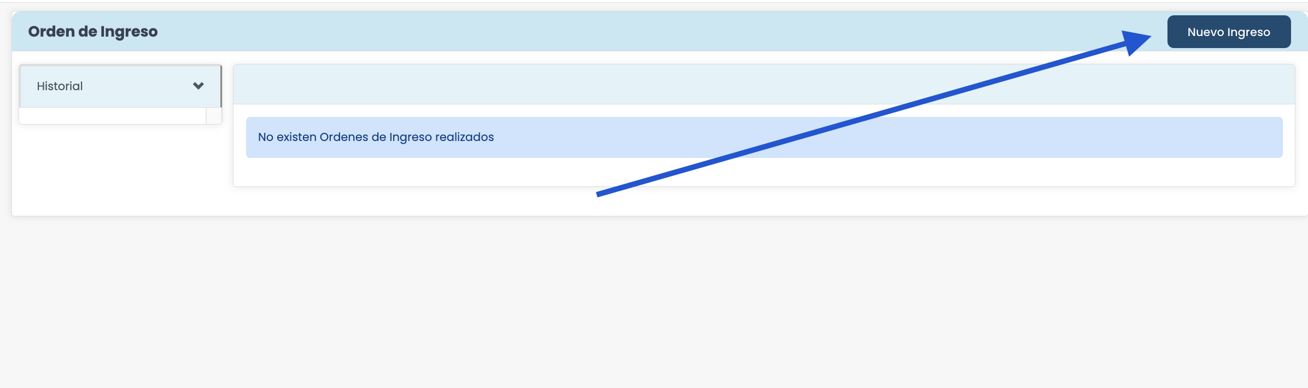Click the tail end of the blue arrow
The image size is (1308, 388).
(x=600, y=193)
